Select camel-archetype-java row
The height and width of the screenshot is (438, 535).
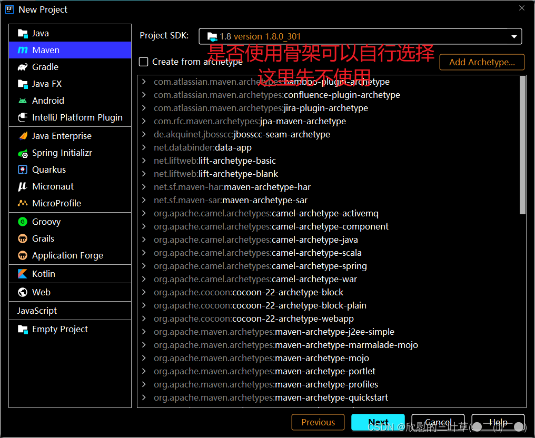pos(329,240)
